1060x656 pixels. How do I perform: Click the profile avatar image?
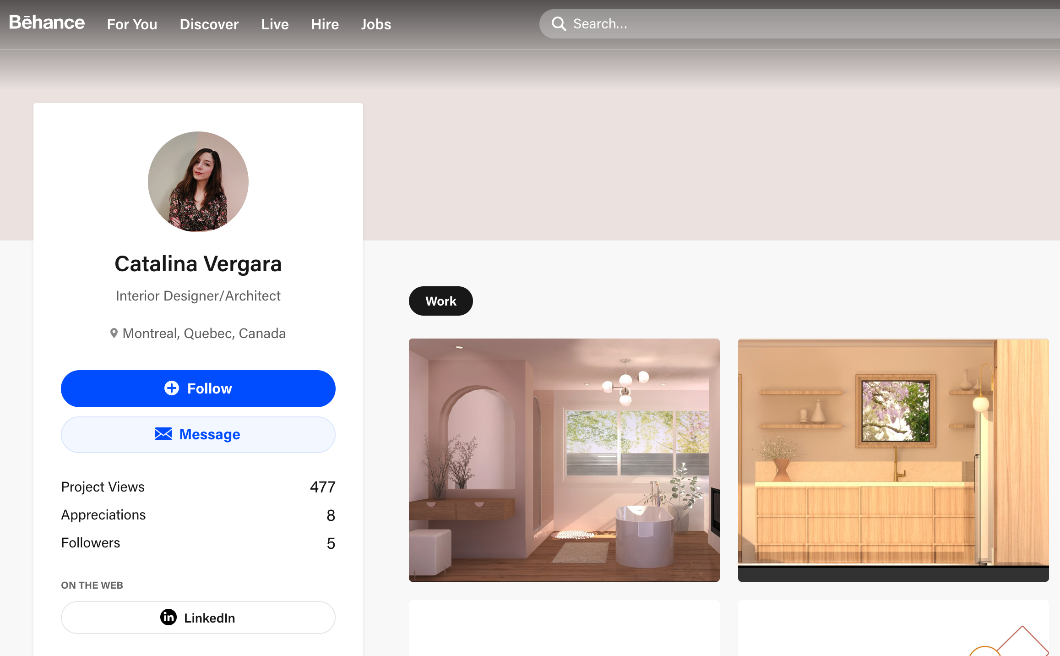tap(198, 182)
